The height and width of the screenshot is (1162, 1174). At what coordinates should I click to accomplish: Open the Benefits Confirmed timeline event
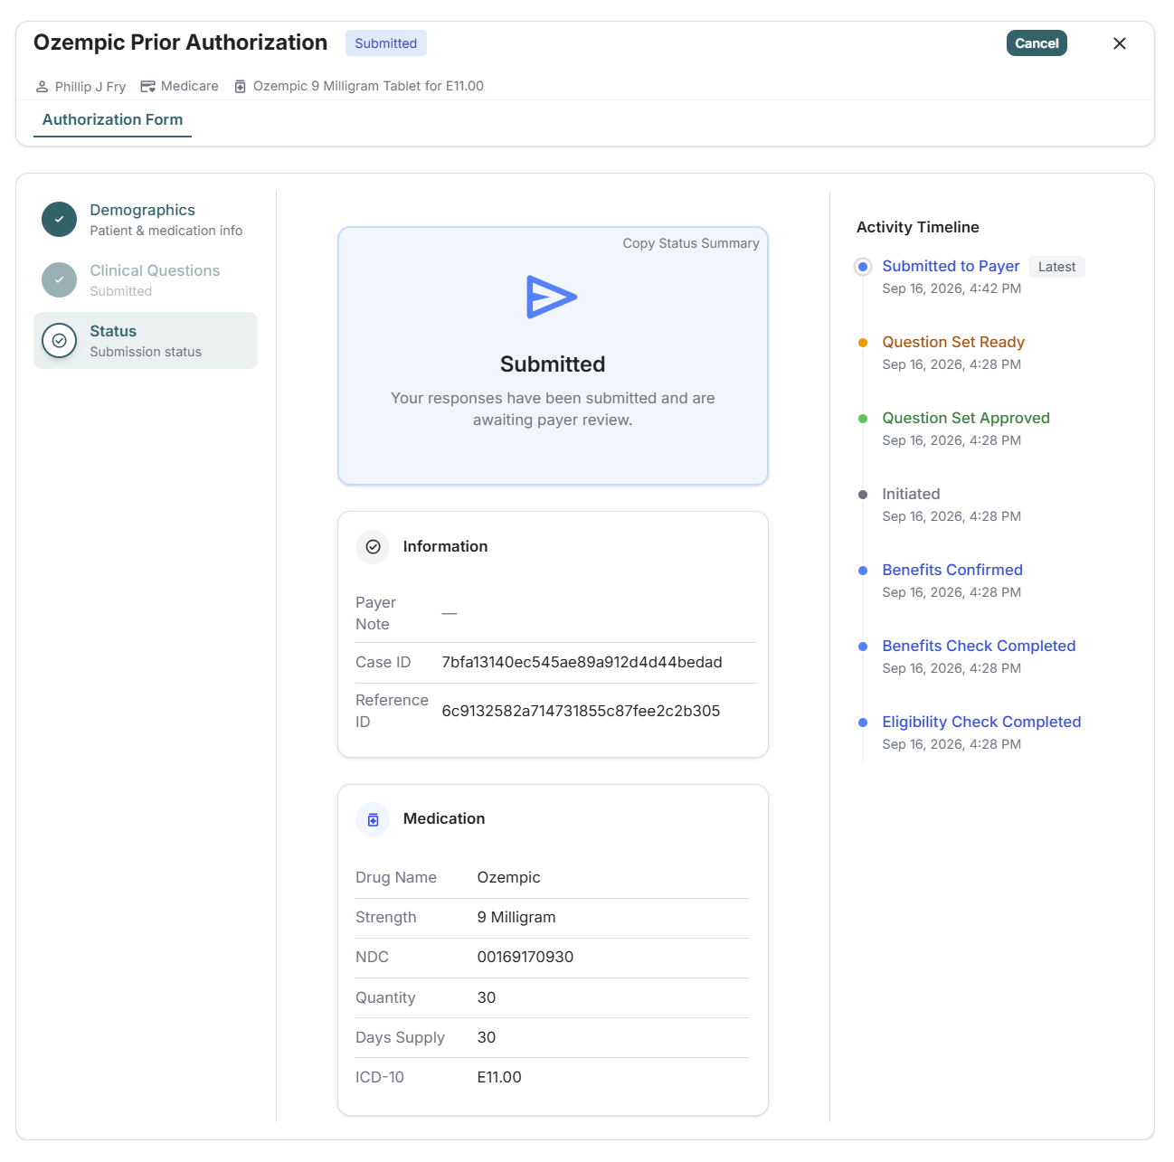coord(952,570)
